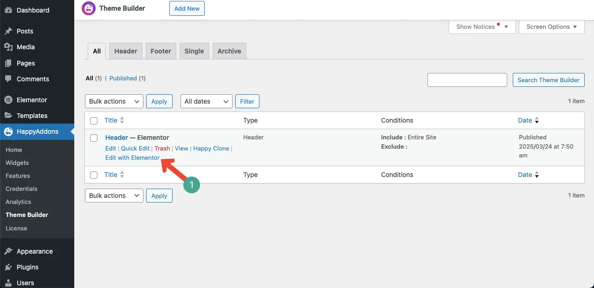Click the Dashboard gauge icon
This screenshot has height=288, width=594.
[8, 10]
